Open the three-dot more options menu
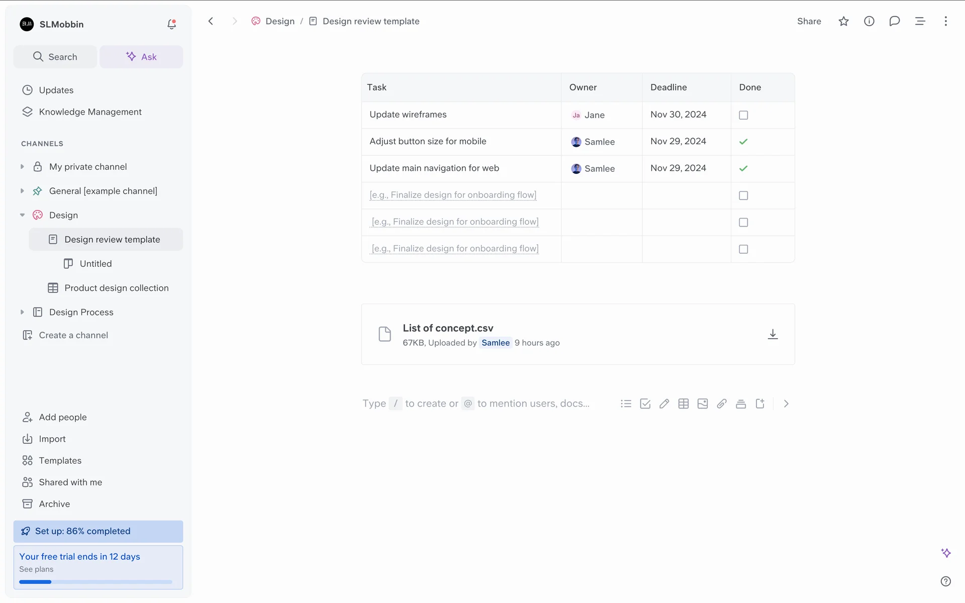Image resolution: width=965 pixels, height=603 pixels. 945,21
